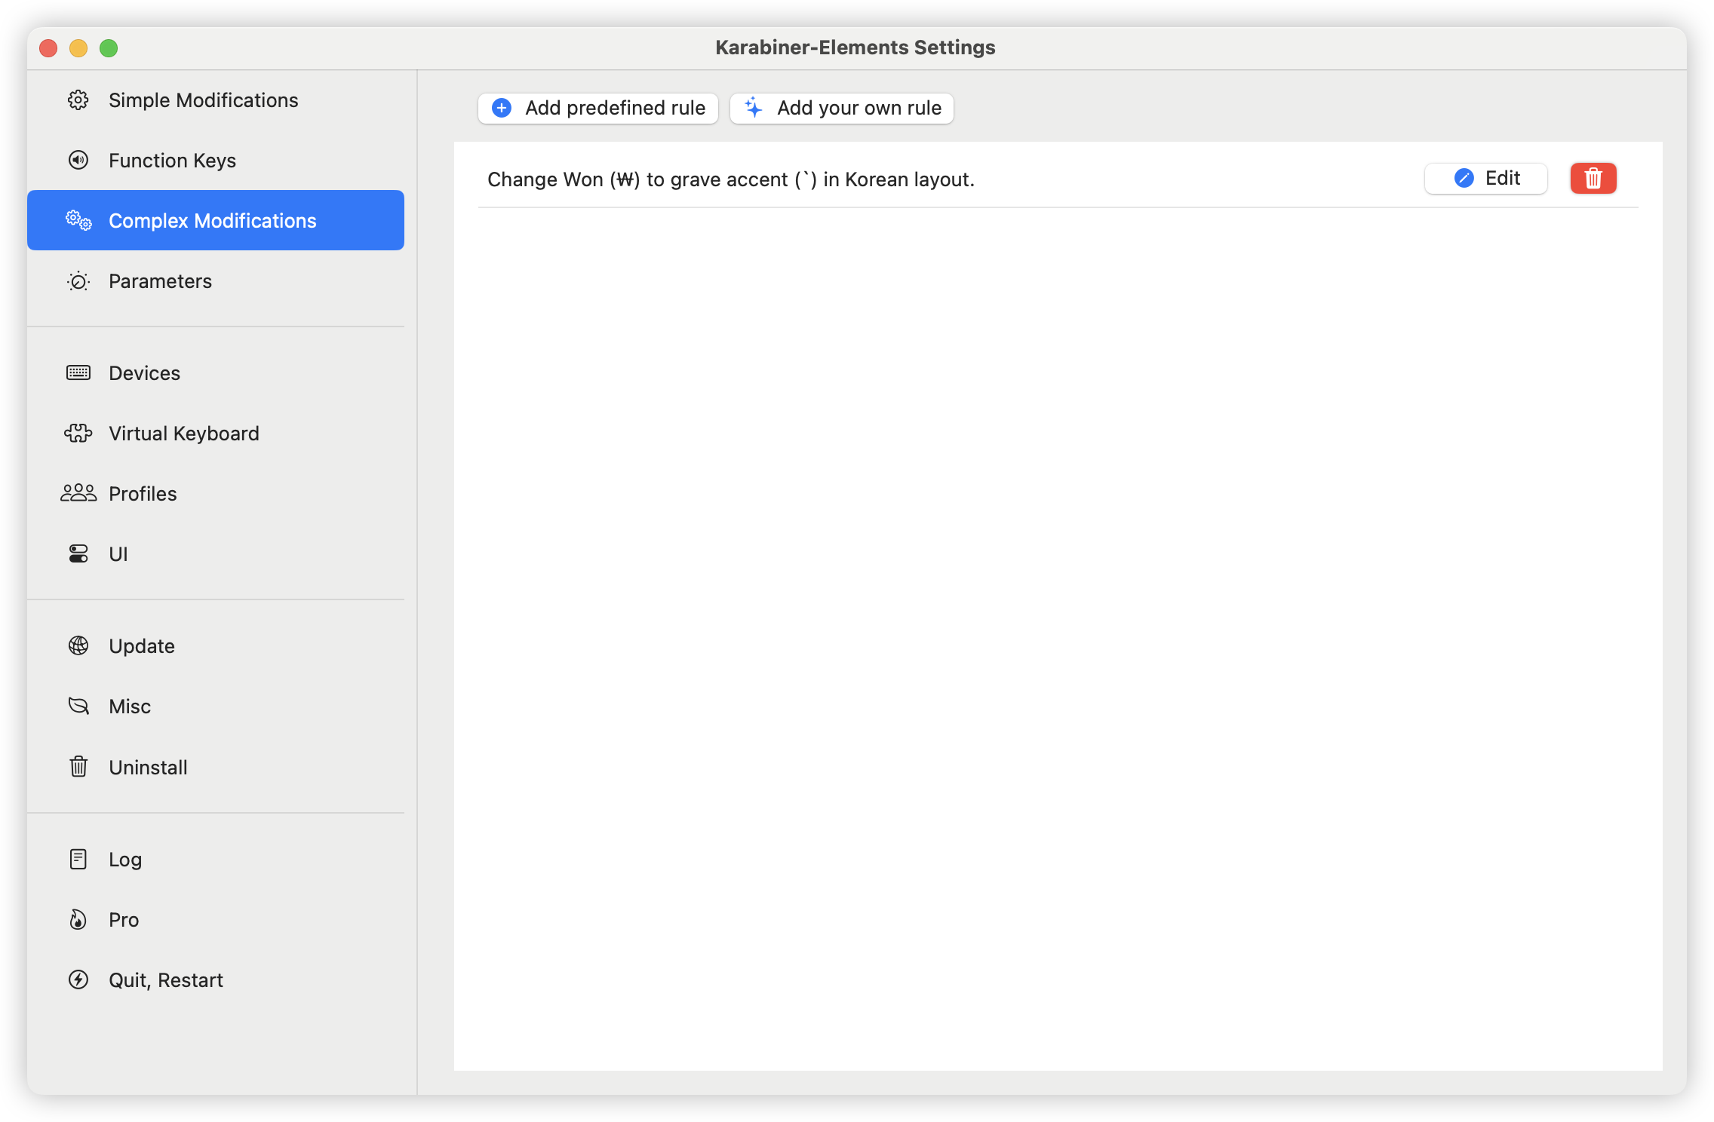Image resolution: width=1714 pixels, height=1122 pixels.
Task: Click the red trash delete rule icon
Action: click(1593, 179)
